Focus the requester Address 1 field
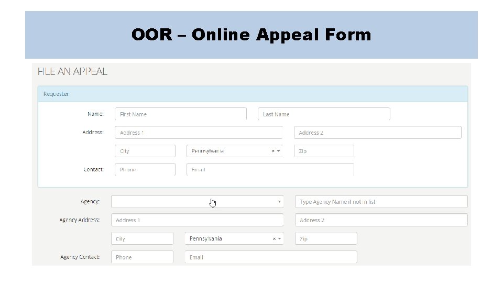The image size is (503, 283). (199, 133)
